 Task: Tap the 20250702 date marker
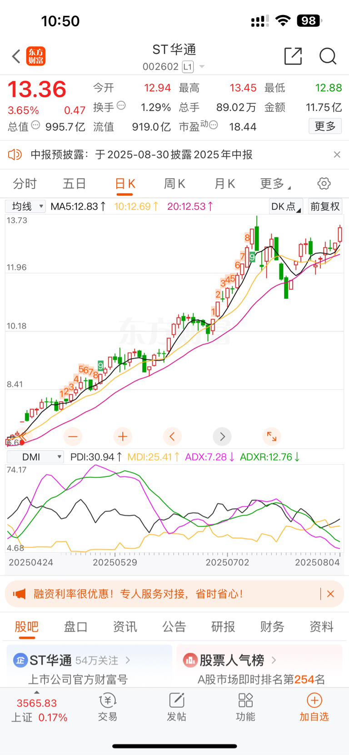tap(228, 562)
